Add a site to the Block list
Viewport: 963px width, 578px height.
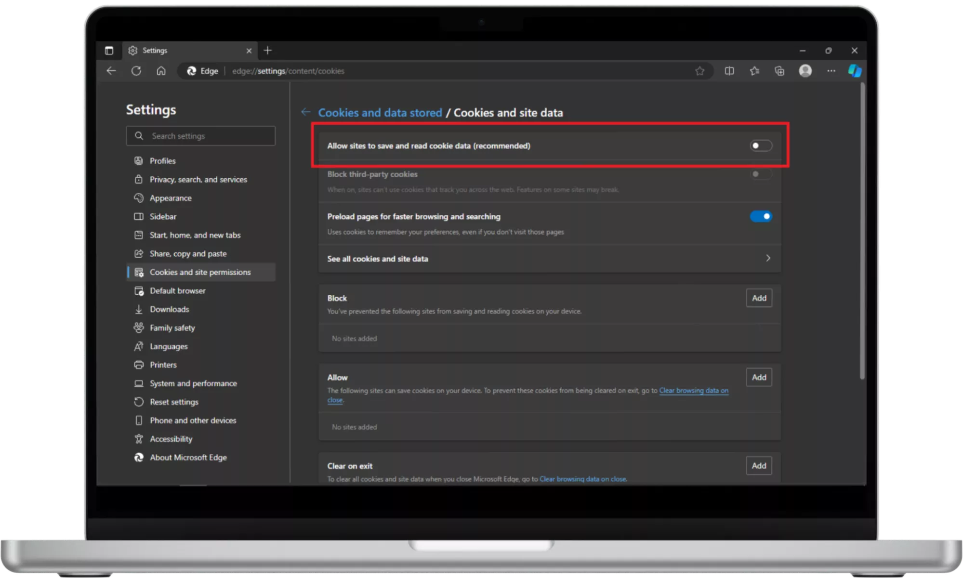759,298
